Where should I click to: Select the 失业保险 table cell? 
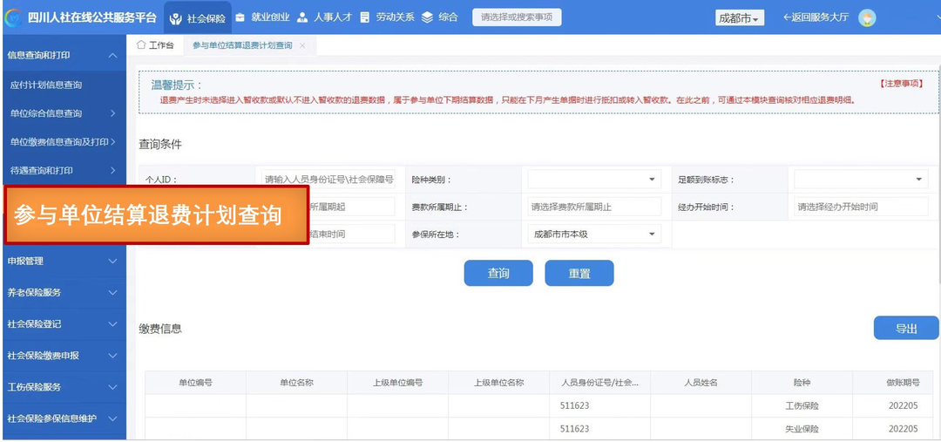(x=802, y=429)
